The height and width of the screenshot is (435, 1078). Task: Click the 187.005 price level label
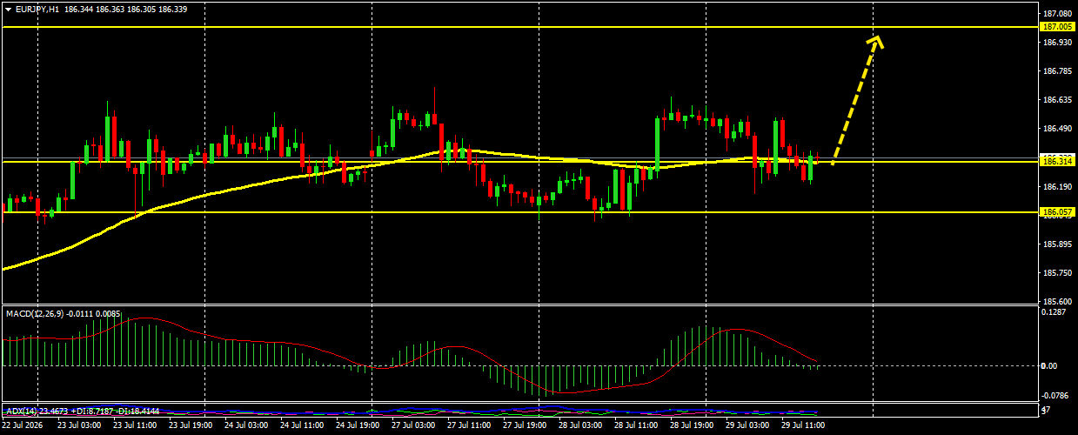tap(1057, 27)
